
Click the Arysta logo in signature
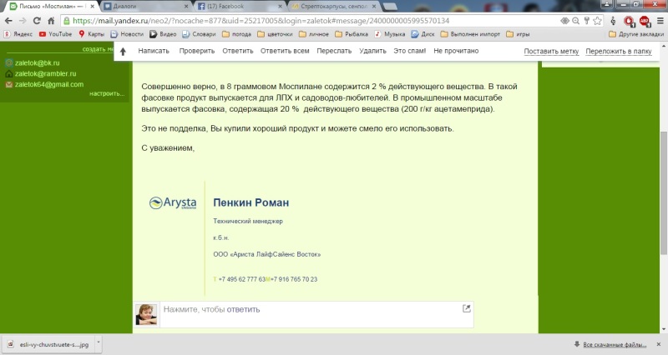tap(172, 202)
